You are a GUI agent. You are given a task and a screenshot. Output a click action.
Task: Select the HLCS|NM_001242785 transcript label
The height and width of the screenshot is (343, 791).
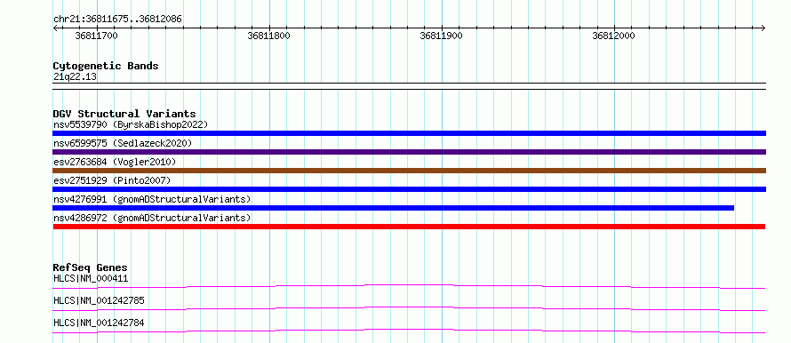coord(99,300)
